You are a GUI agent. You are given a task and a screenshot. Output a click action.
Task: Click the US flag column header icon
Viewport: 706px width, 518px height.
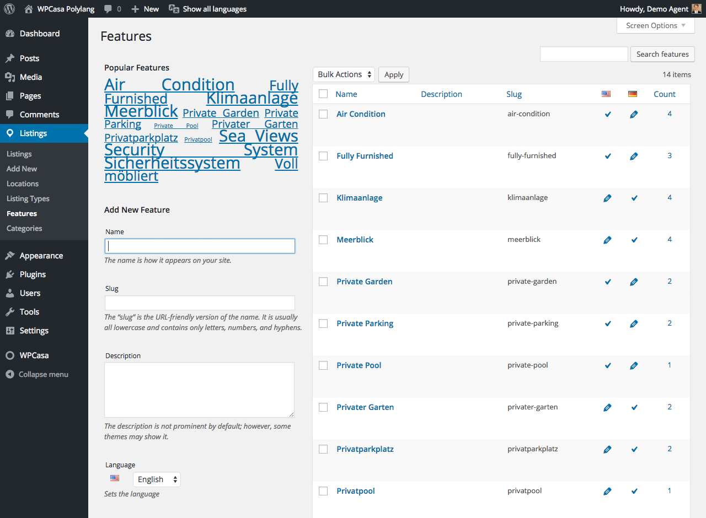click(606, 94)
